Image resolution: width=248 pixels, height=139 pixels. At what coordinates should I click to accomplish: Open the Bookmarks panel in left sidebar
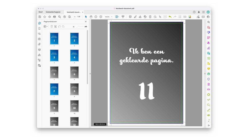(x=39, y=28)
